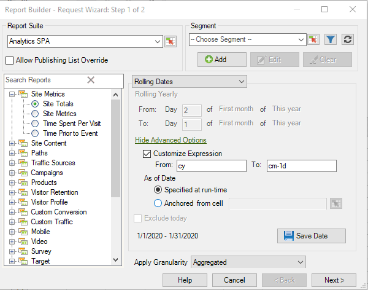The height and width of the screenshot is (290, 368).
Task: Click the Campaigns folder icon
Action: click(x=23, y=173)
